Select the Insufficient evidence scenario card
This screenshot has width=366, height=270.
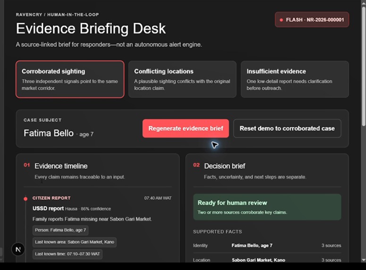click(x=295, y=79)
